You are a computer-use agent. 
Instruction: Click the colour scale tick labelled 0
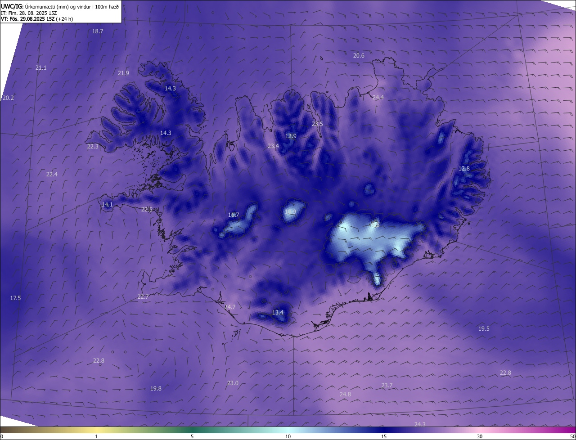(x=2, y=436)
